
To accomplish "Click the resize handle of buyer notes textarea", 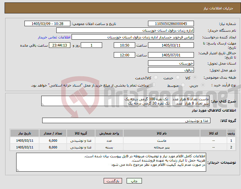I will [x=18, y=170].
